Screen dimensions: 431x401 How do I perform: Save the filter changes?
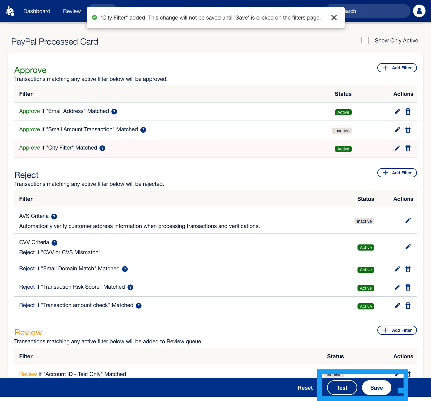pos(376,388)
